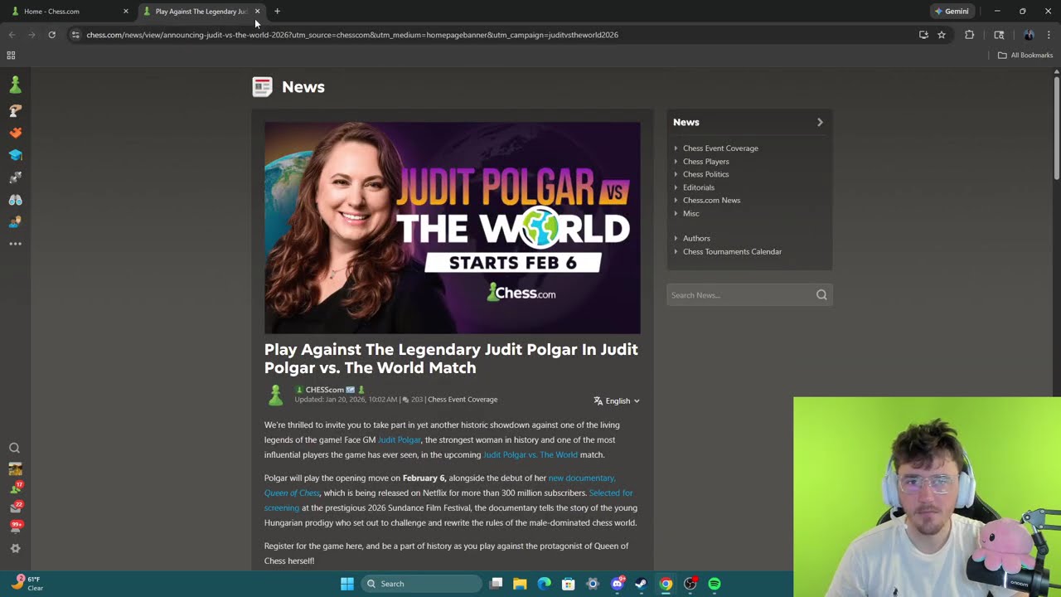Select the address bar URL

tap(352, 35)
